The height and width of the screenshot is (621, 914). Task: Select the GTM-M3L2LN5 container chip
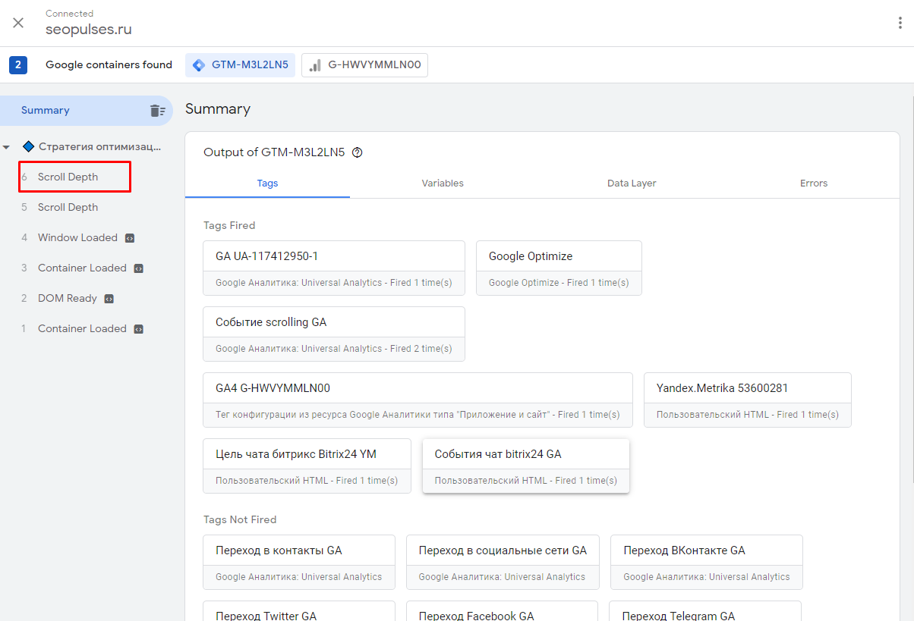[x=240, y=65]
